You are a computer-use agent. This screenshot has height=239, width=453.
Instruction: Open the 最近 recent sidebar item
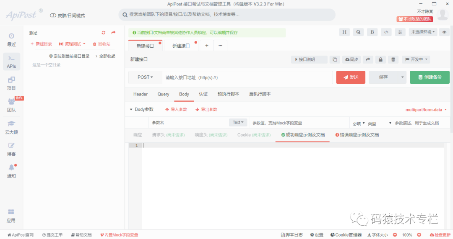pos(11,40)
